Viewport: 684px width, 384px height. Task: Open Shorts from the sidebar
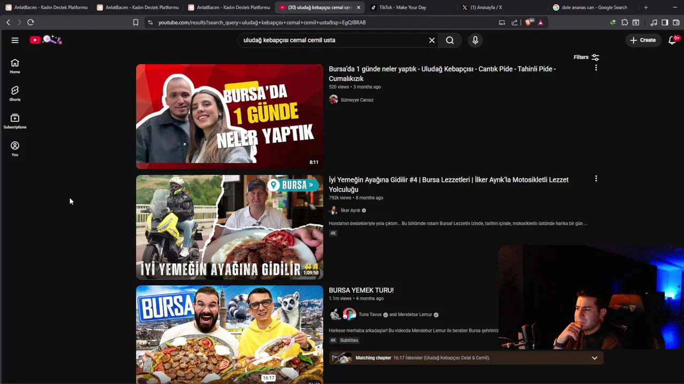(15, 94)
